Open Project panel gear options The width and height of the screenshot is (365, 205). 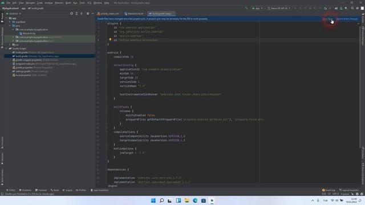[x=88, y=14]
